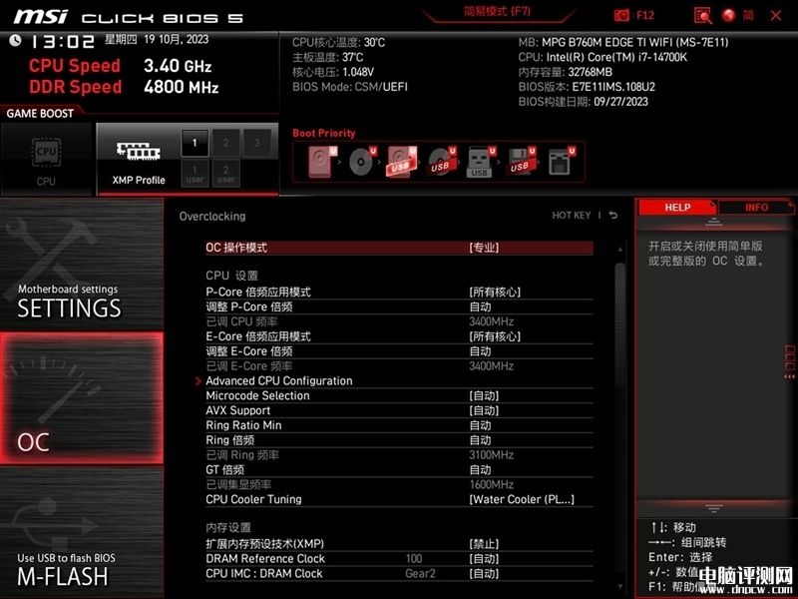This screenshot has width=798, height=599.
Task: Select the network boot device icon
Action: point(560,162)
